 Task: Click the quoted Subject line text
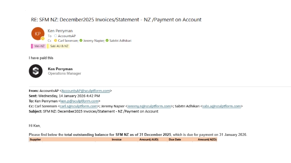(94, 111)
